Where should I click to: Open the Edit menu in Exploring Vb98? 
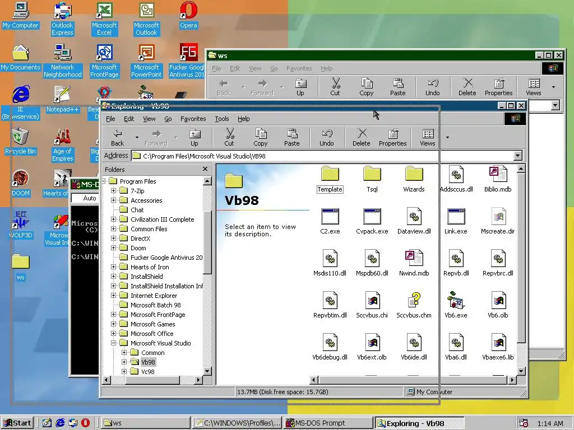pyautogui.click(x=129, y=119)
